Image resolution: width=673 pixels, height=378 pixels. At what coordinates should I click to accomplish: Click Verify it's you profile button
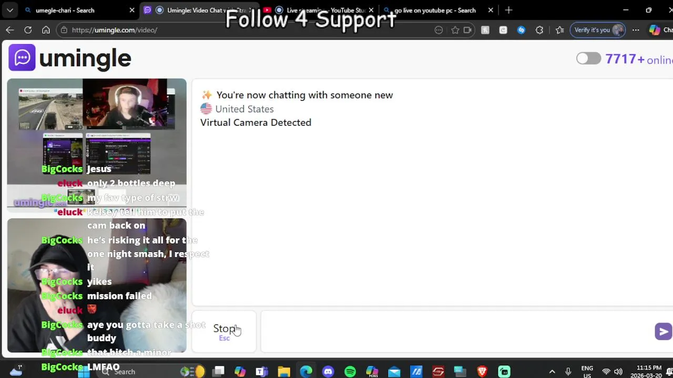click(x=599, y=30)
